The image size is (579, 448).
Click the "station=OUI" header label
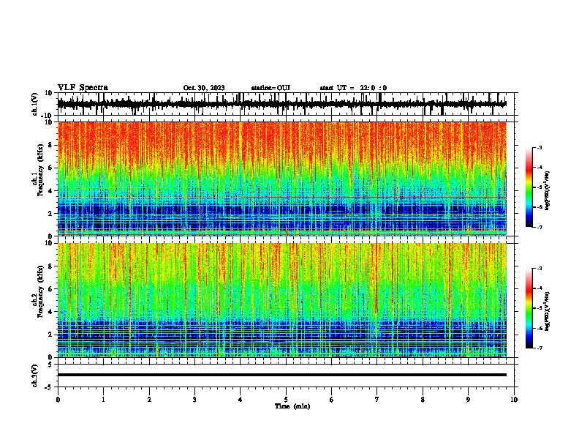tap(270, 88)
